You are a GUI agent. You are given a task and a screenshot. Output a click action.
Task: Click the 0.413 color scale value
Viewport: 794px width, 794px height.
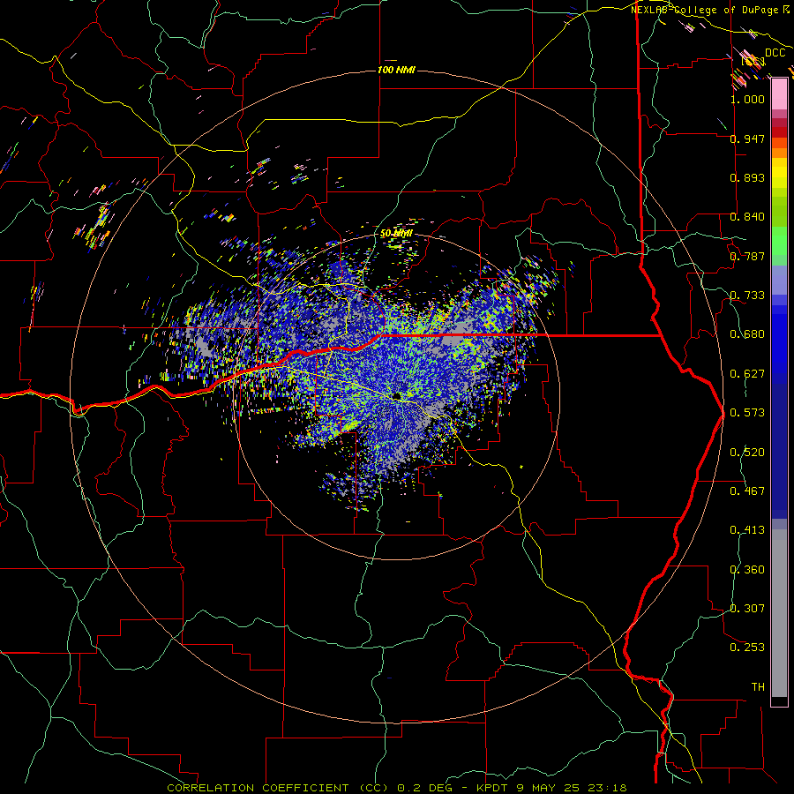point(747,530)
